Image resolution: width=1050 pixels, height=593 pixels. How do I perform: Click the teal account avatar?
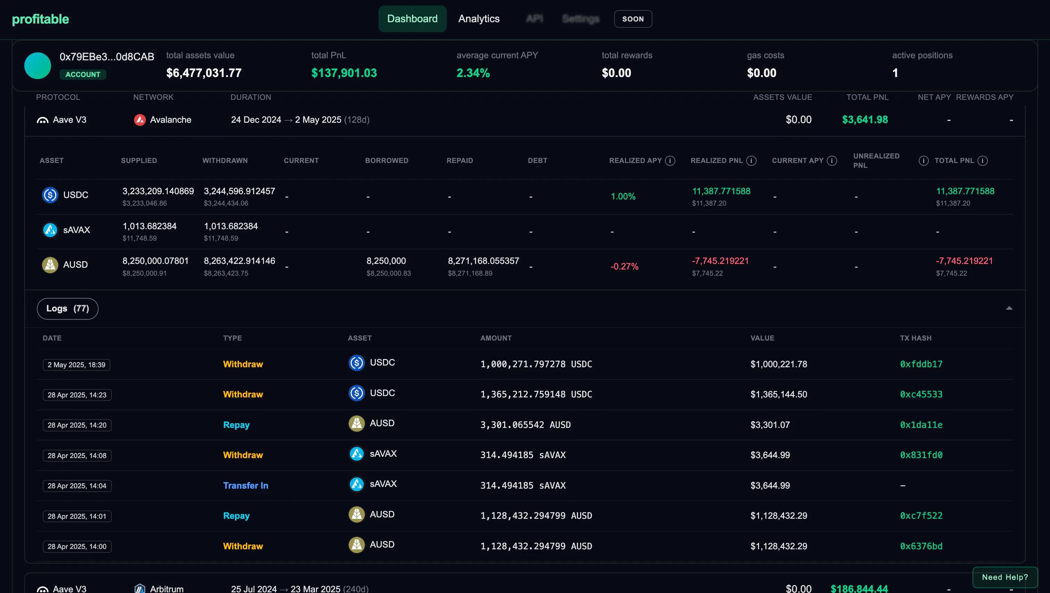tap(37, 65)
